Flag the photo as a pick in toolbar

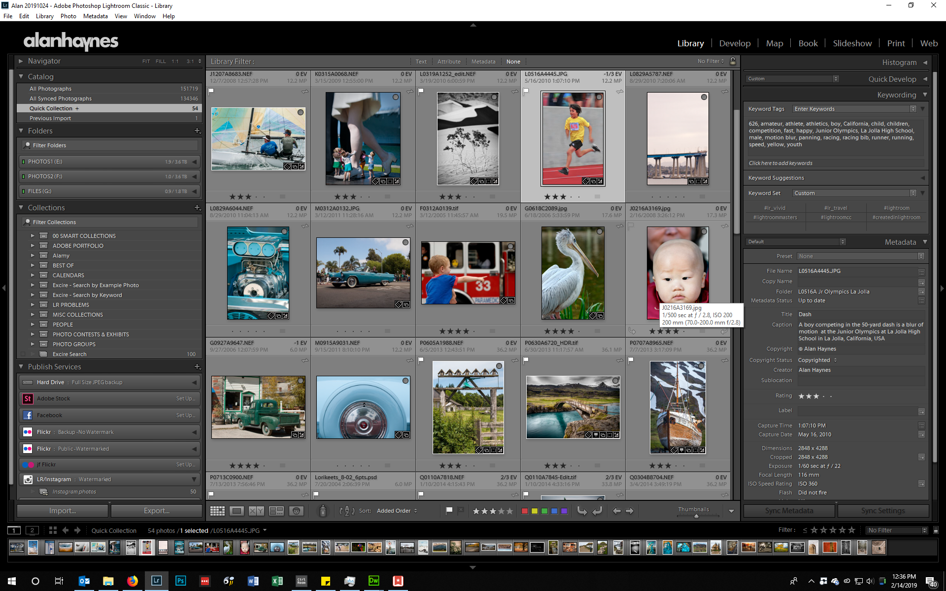coord(449,511)
